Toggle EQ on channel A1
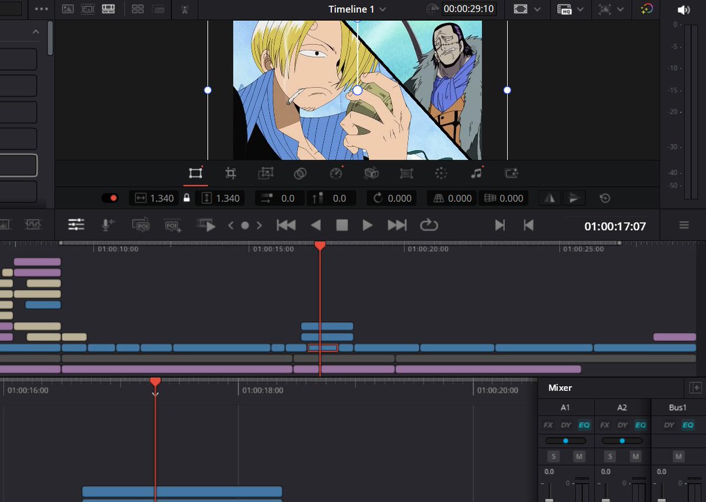This screenshot has width=706, height=502. click(x=584, y=424)
